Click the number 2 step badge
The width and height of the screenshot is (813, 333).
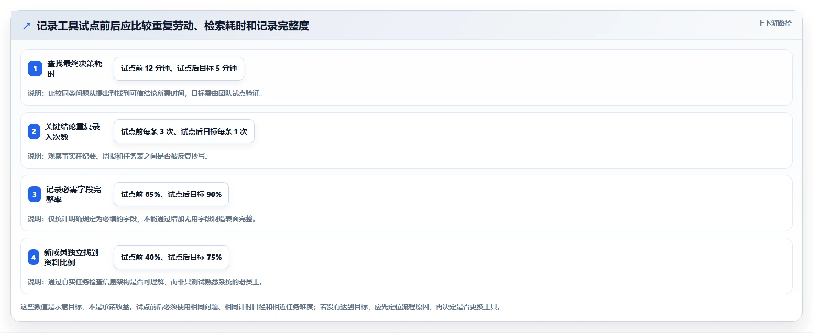(x=34, y=131)
